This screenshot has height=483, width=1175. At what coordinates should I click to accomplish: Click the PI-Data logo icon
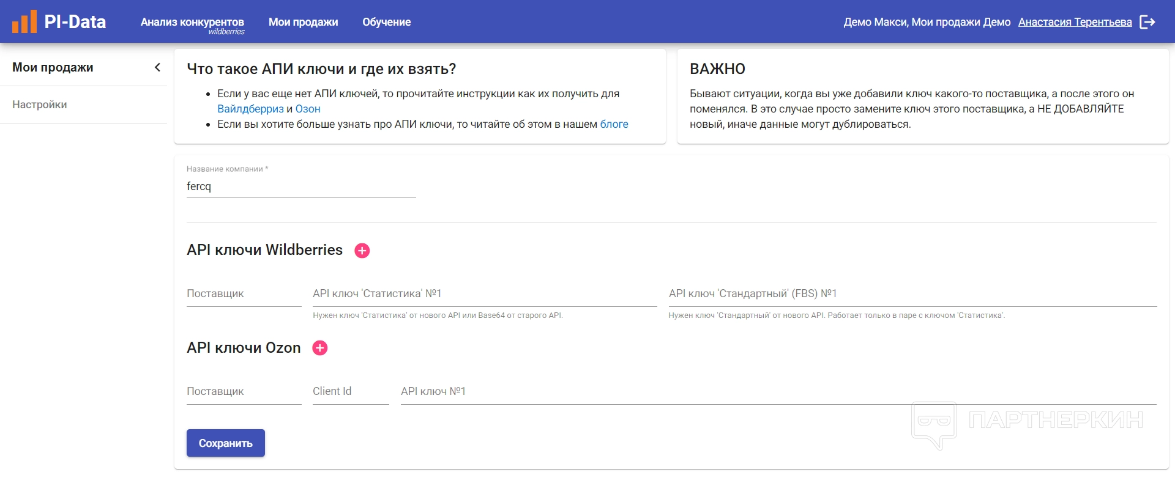(24, 22)
